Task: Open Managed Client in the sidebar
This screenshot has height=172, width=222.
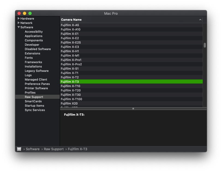Action: (x=36, y=79)
